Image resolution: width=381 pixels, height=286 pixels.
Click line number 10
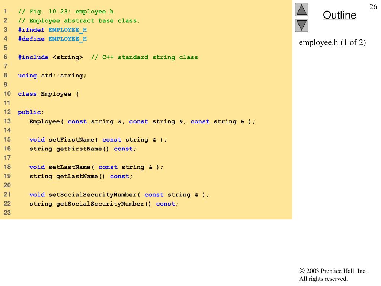point(7,94)
